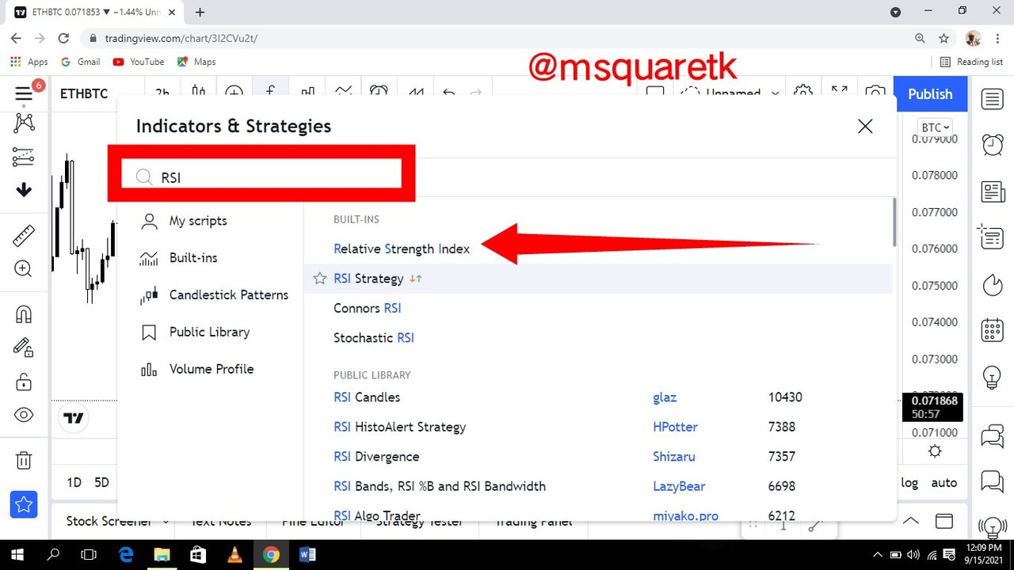Add RSI Strategy to chart

(x=368, y=279)
